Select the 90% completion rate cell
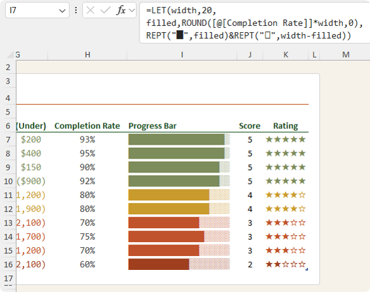Image resolution: width=370 pixels, height=292 pixels. (x=87, y=167)
